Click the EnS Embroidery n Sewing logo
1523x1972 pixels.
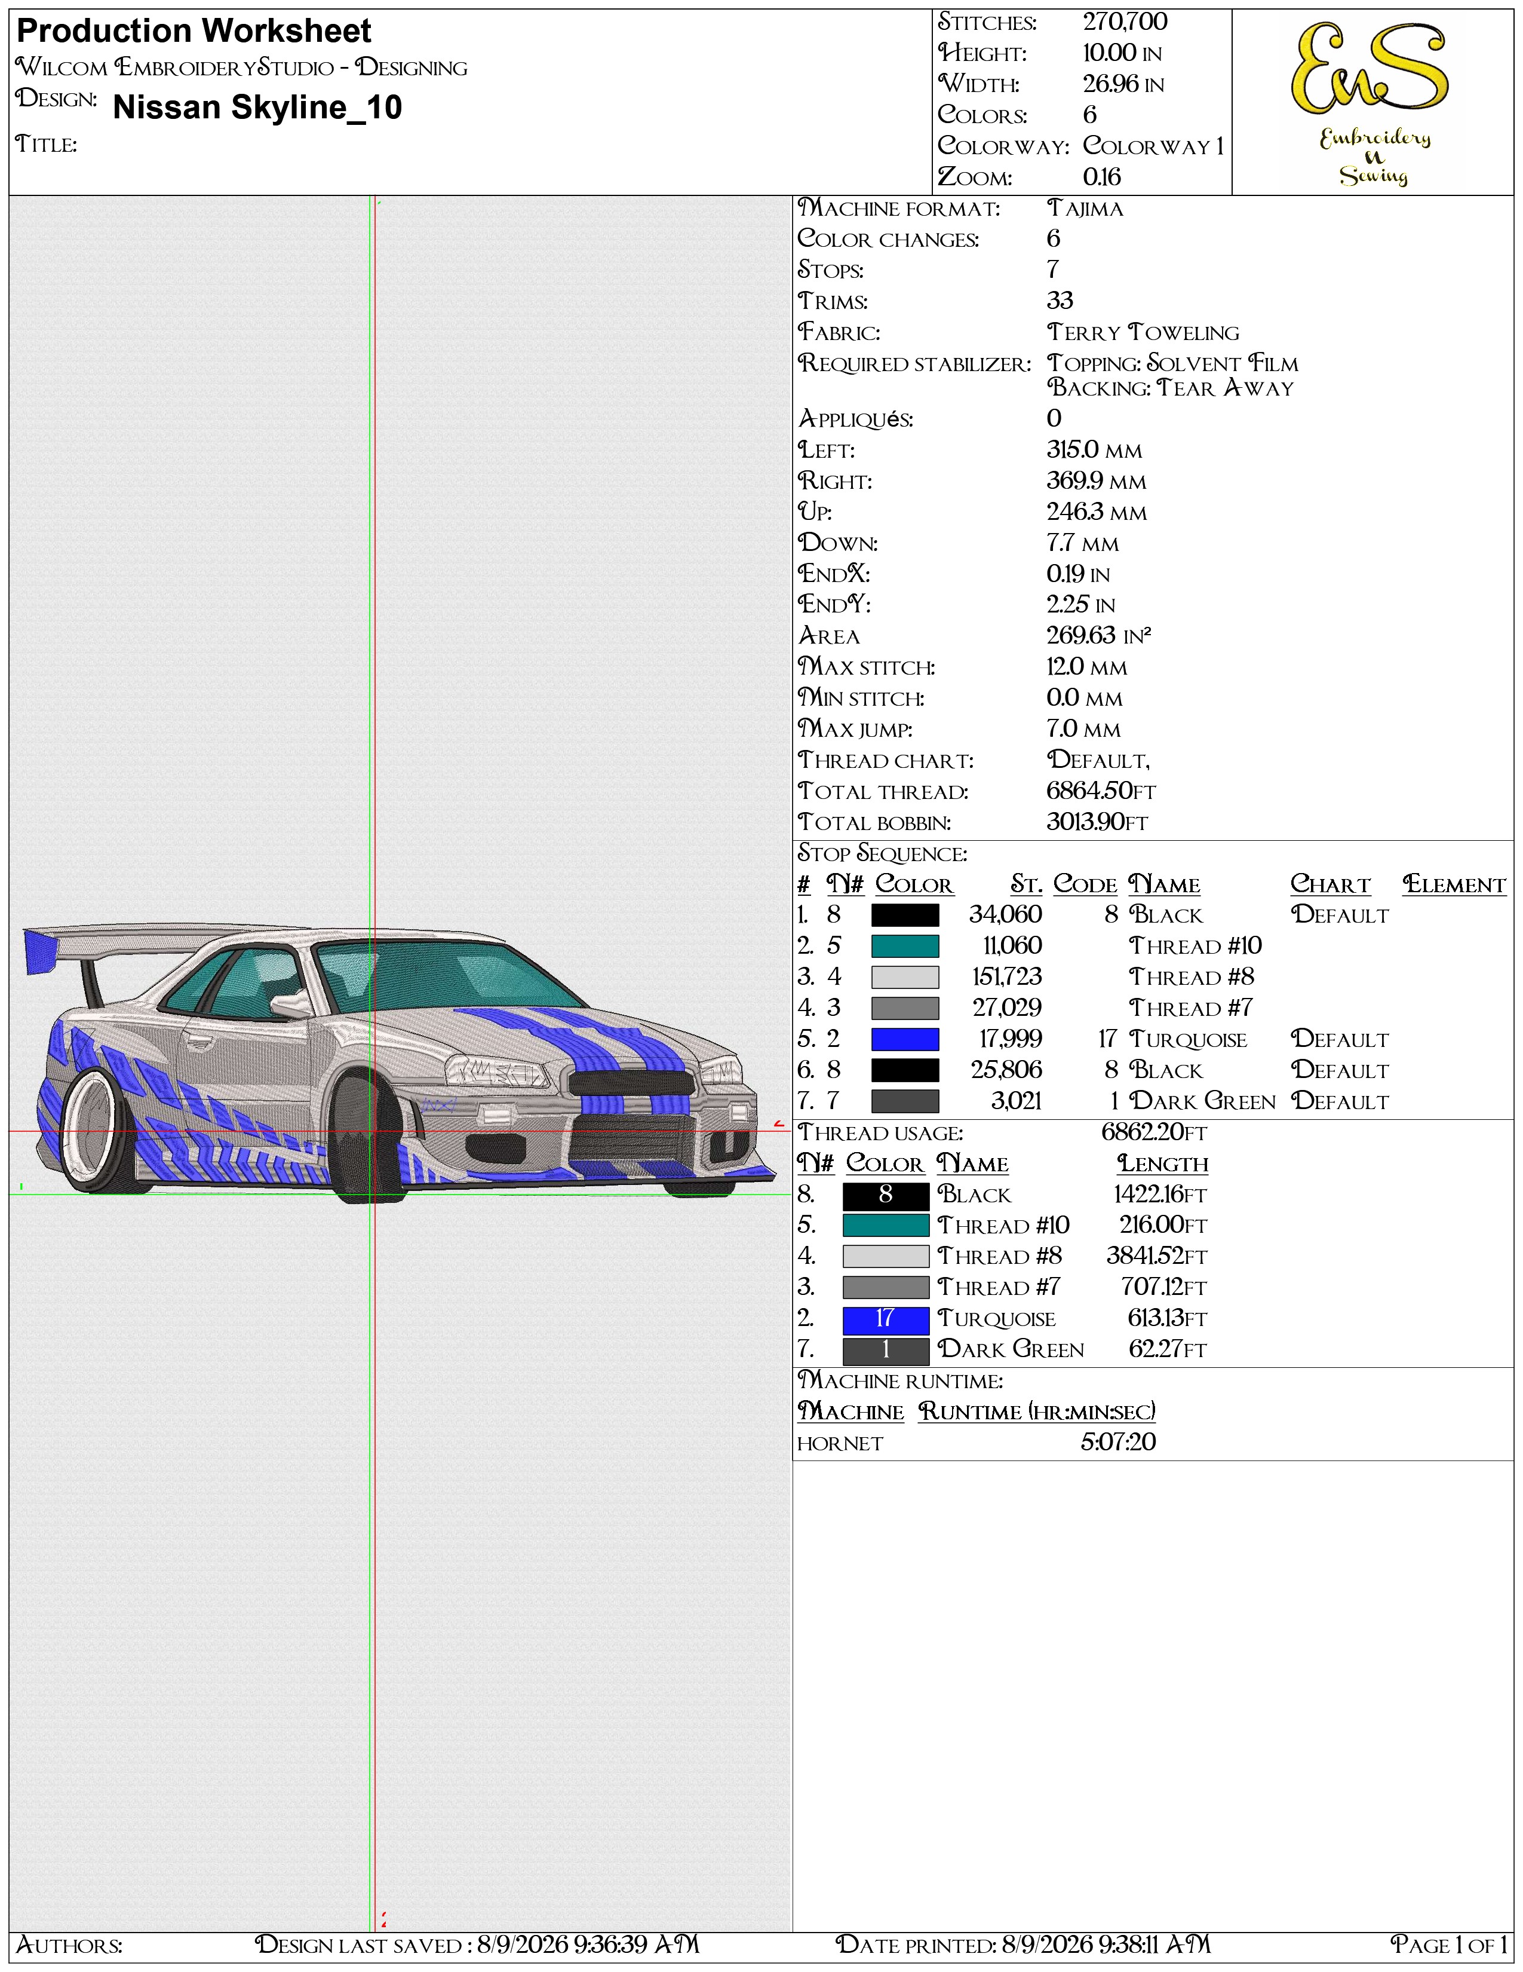1371,104
